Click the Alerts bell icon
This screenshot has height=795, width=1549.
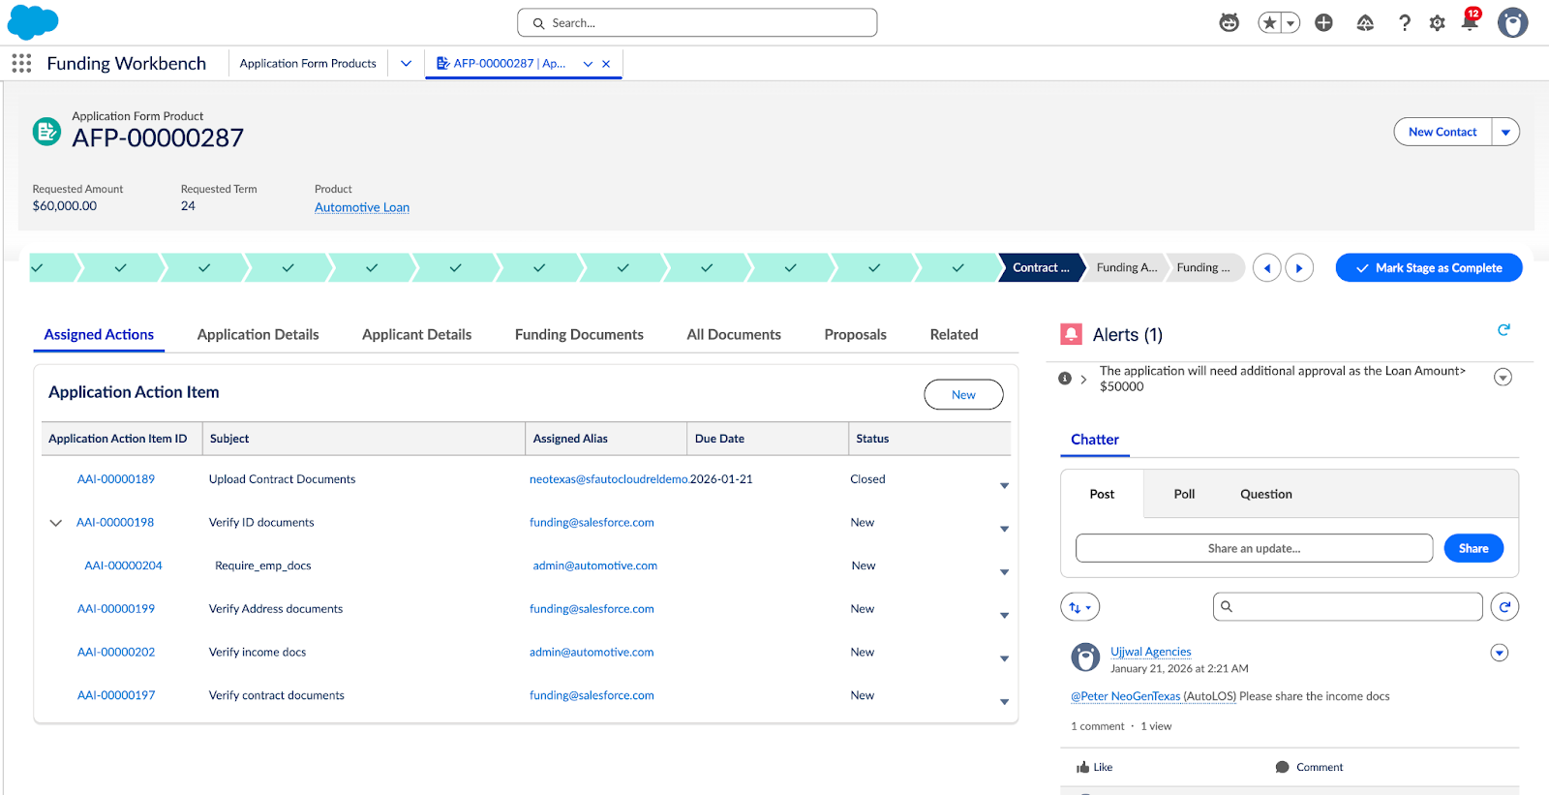1071,334
